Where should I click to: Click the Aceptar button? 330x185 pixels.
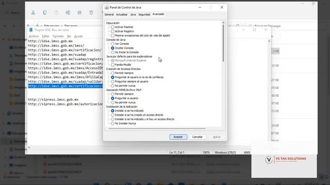pos(178,137)
